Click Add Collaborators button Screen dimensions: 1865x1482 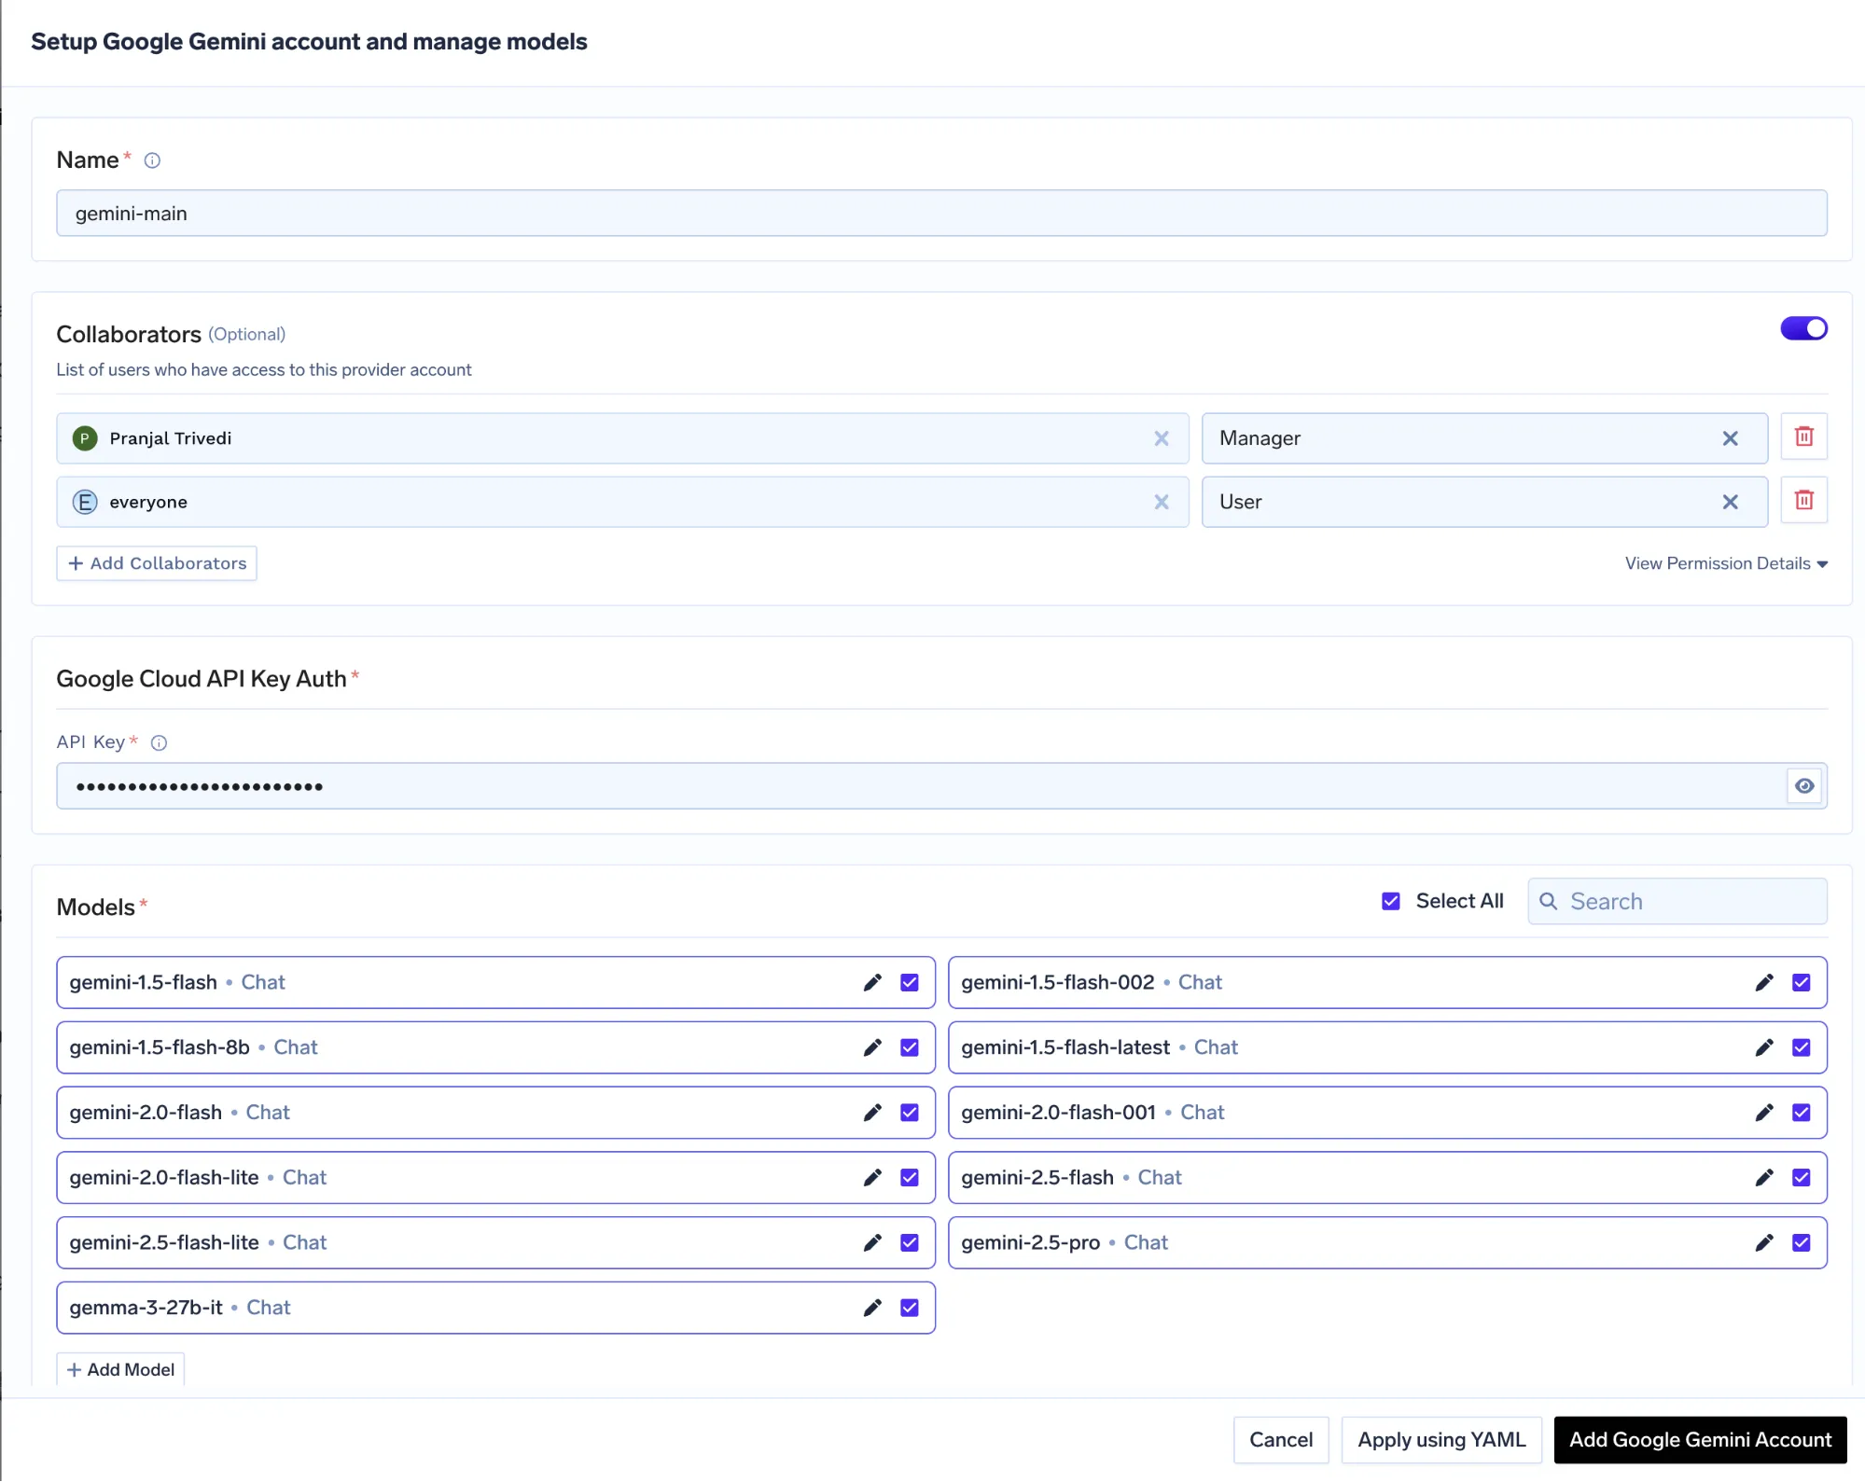coord(157,563)
